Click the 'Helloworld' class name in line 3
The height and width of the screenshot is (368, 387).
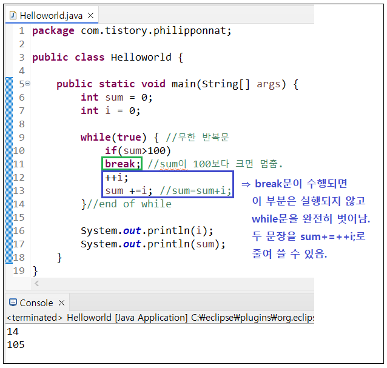point(141,57)
